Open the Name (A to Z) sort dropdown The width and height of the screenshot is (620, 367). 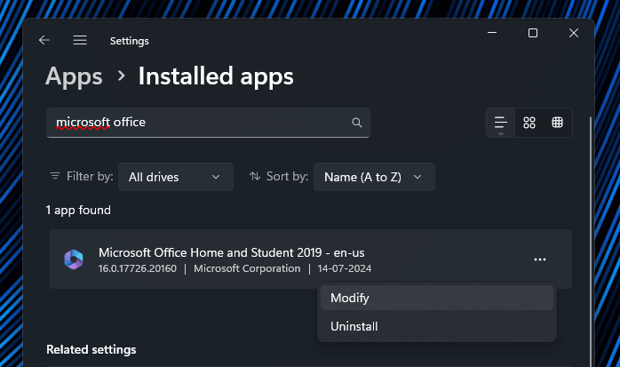tap(374, 177)
